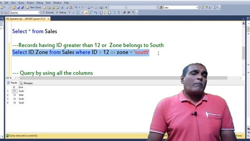
Task: Click the New Query button
Action: (x=34, y=7)
